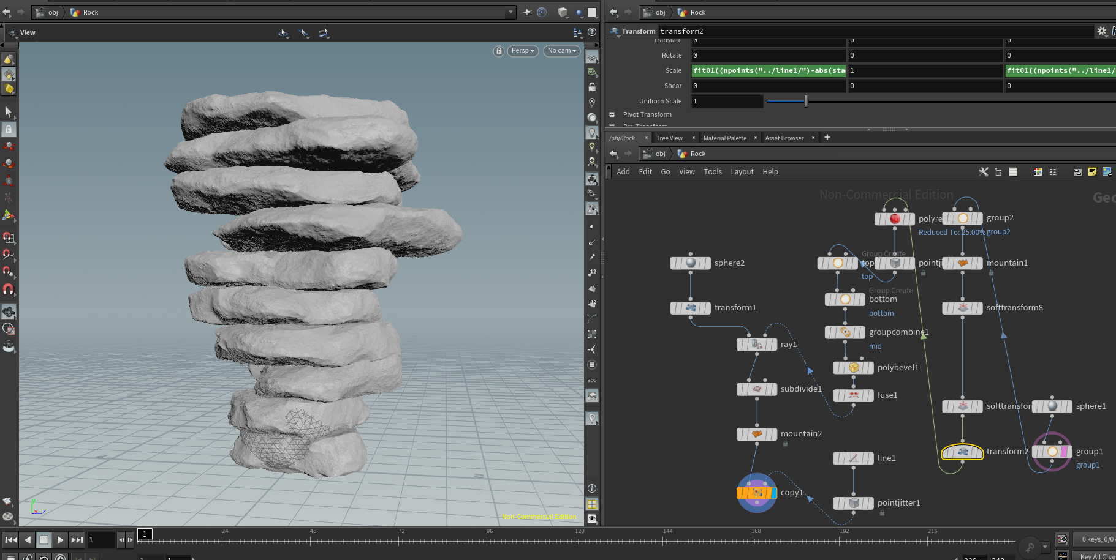This screenshot has height=560, width=1116.
Task: Open the No cam camera dropdown
Action: 561,51
